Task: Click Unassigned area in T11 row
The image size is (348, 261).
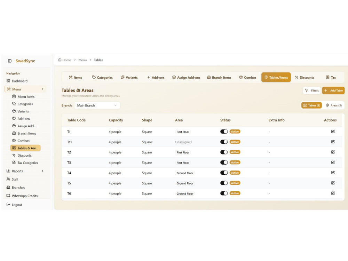Action: click(183, 142)
